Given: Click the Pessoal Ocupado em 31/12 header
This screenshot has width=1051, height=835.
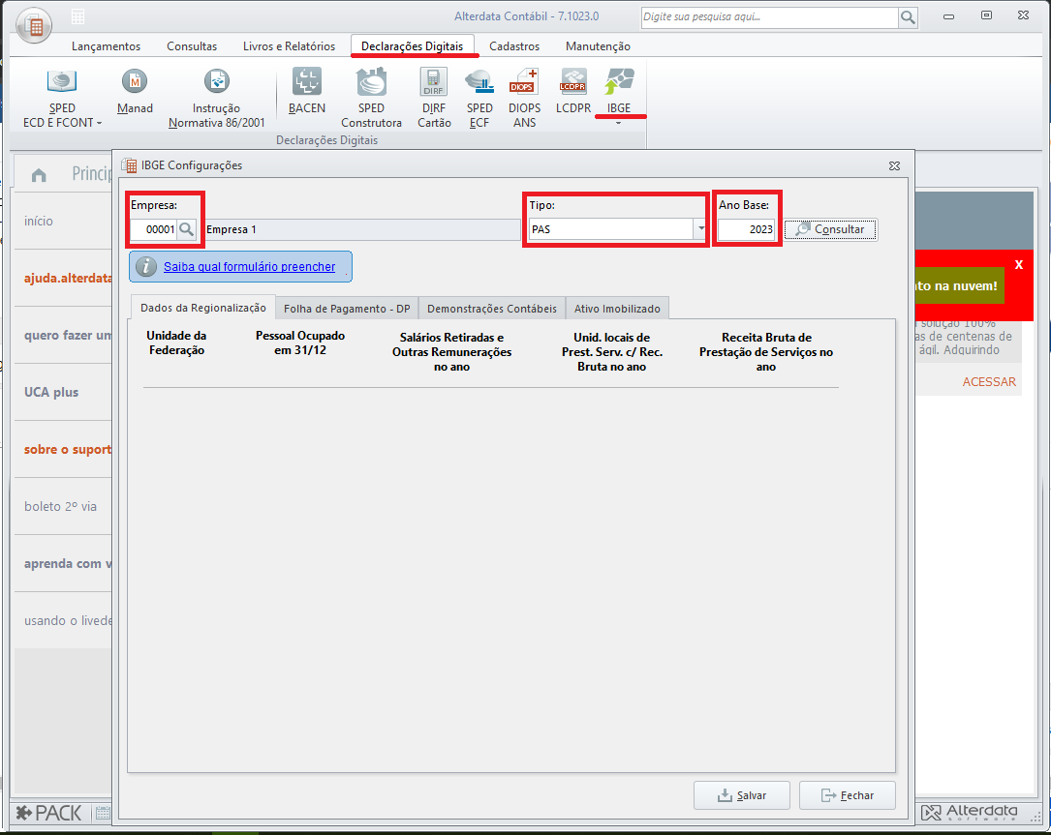Looking at the screenshot, I should point(300,343).
